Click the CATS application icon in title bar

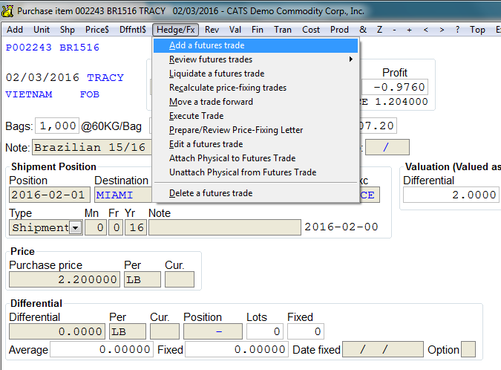coord(7,11)
